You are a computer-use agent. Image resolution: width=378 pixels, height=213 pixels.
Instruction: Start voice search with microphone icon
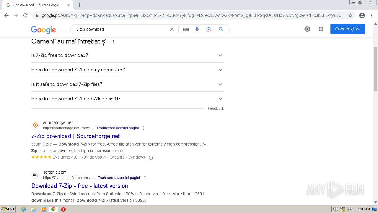coord(197,29)
